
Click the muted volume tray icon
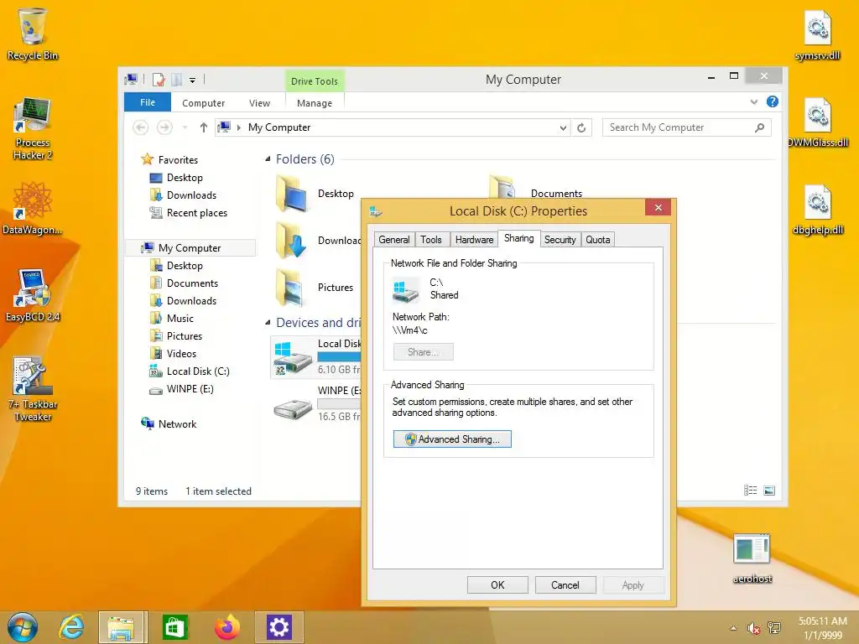coord(754,629)
